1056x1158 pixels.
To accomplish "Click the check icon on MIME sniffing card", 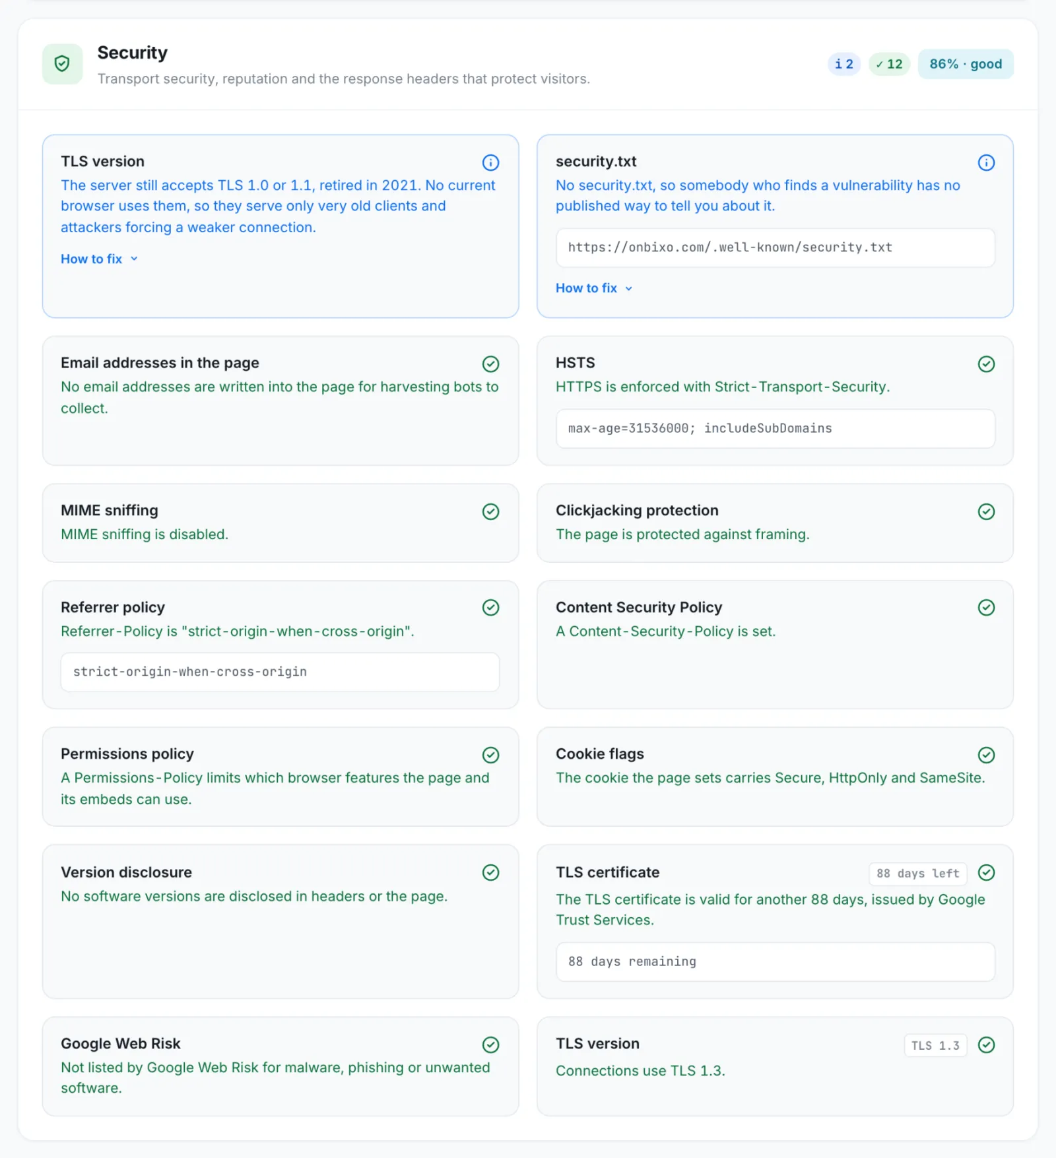I will [490, 511].
